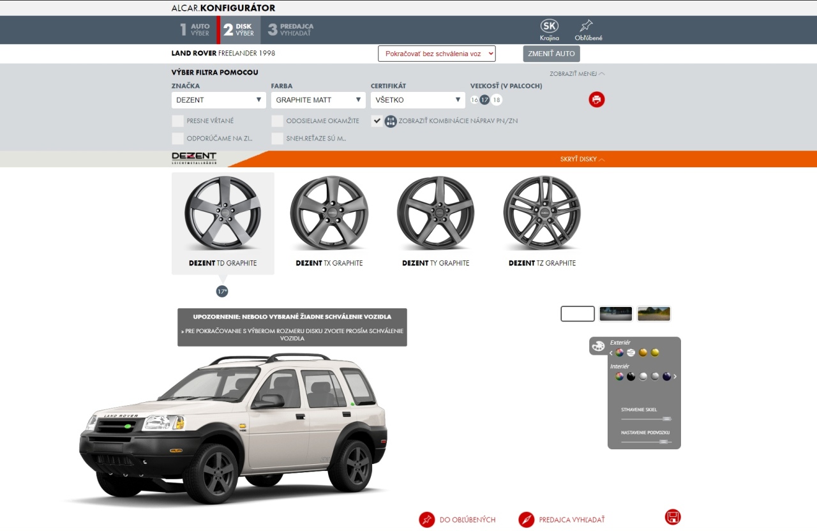Toggle the Presne vŕtané checkbox
817x531 pixels.
coord(177,121)
